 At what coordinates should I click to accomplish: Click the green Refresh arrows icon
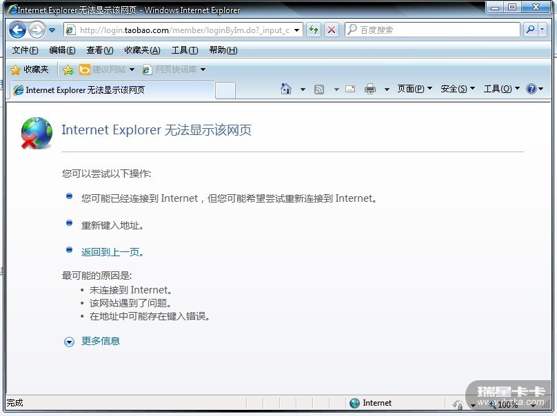point(314,30)
